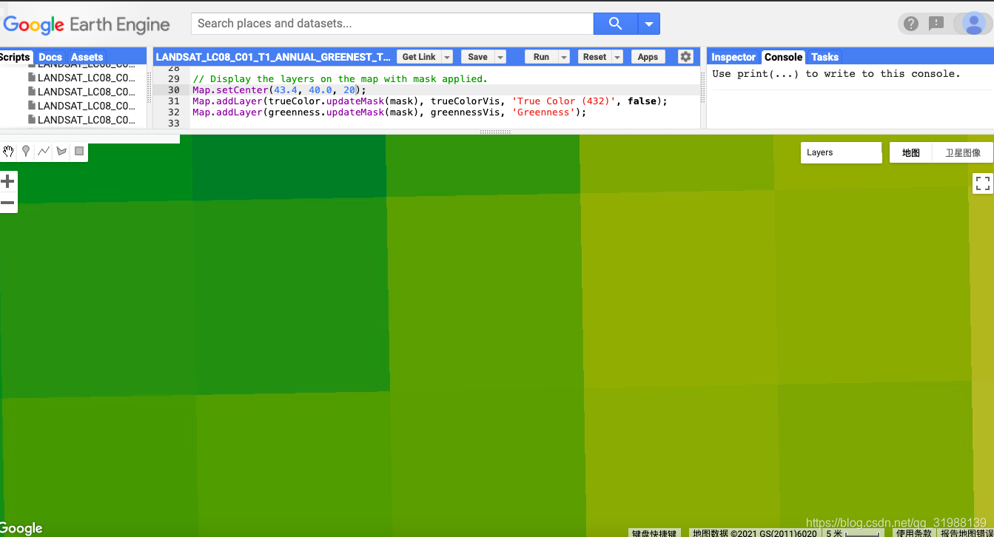This screenshot has width=994, height=537.
Task: Click the LANDSAT_LC08_C01_T1_ANNUAL_GREENEST script title
Action: [273, 57]
